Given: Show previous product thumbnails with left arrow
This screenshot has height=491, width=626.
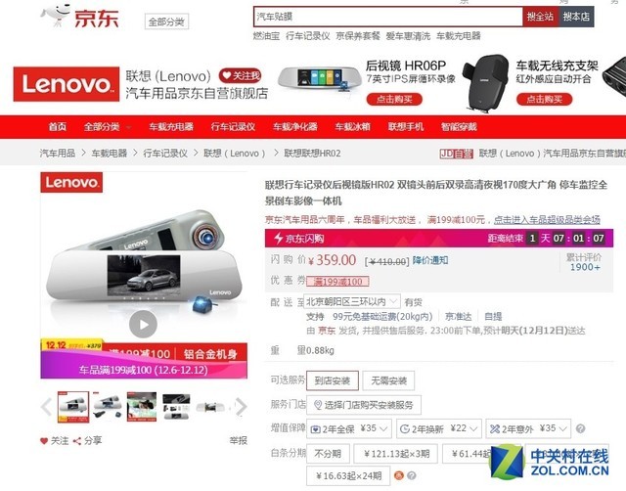Looking at the screenshot, I should click(46, 407).
